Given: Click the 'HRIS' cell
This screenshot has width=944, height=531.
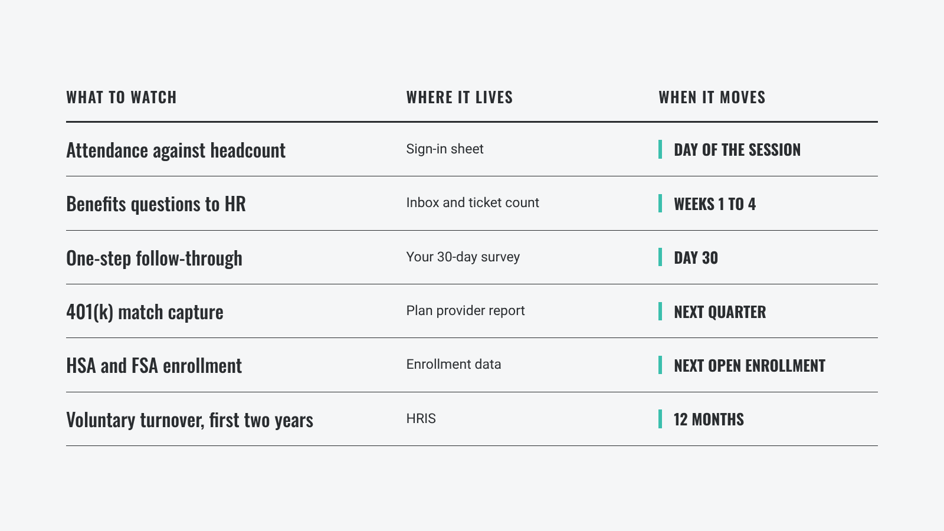Looking at the screenshot, I should [x=421, y=418].
